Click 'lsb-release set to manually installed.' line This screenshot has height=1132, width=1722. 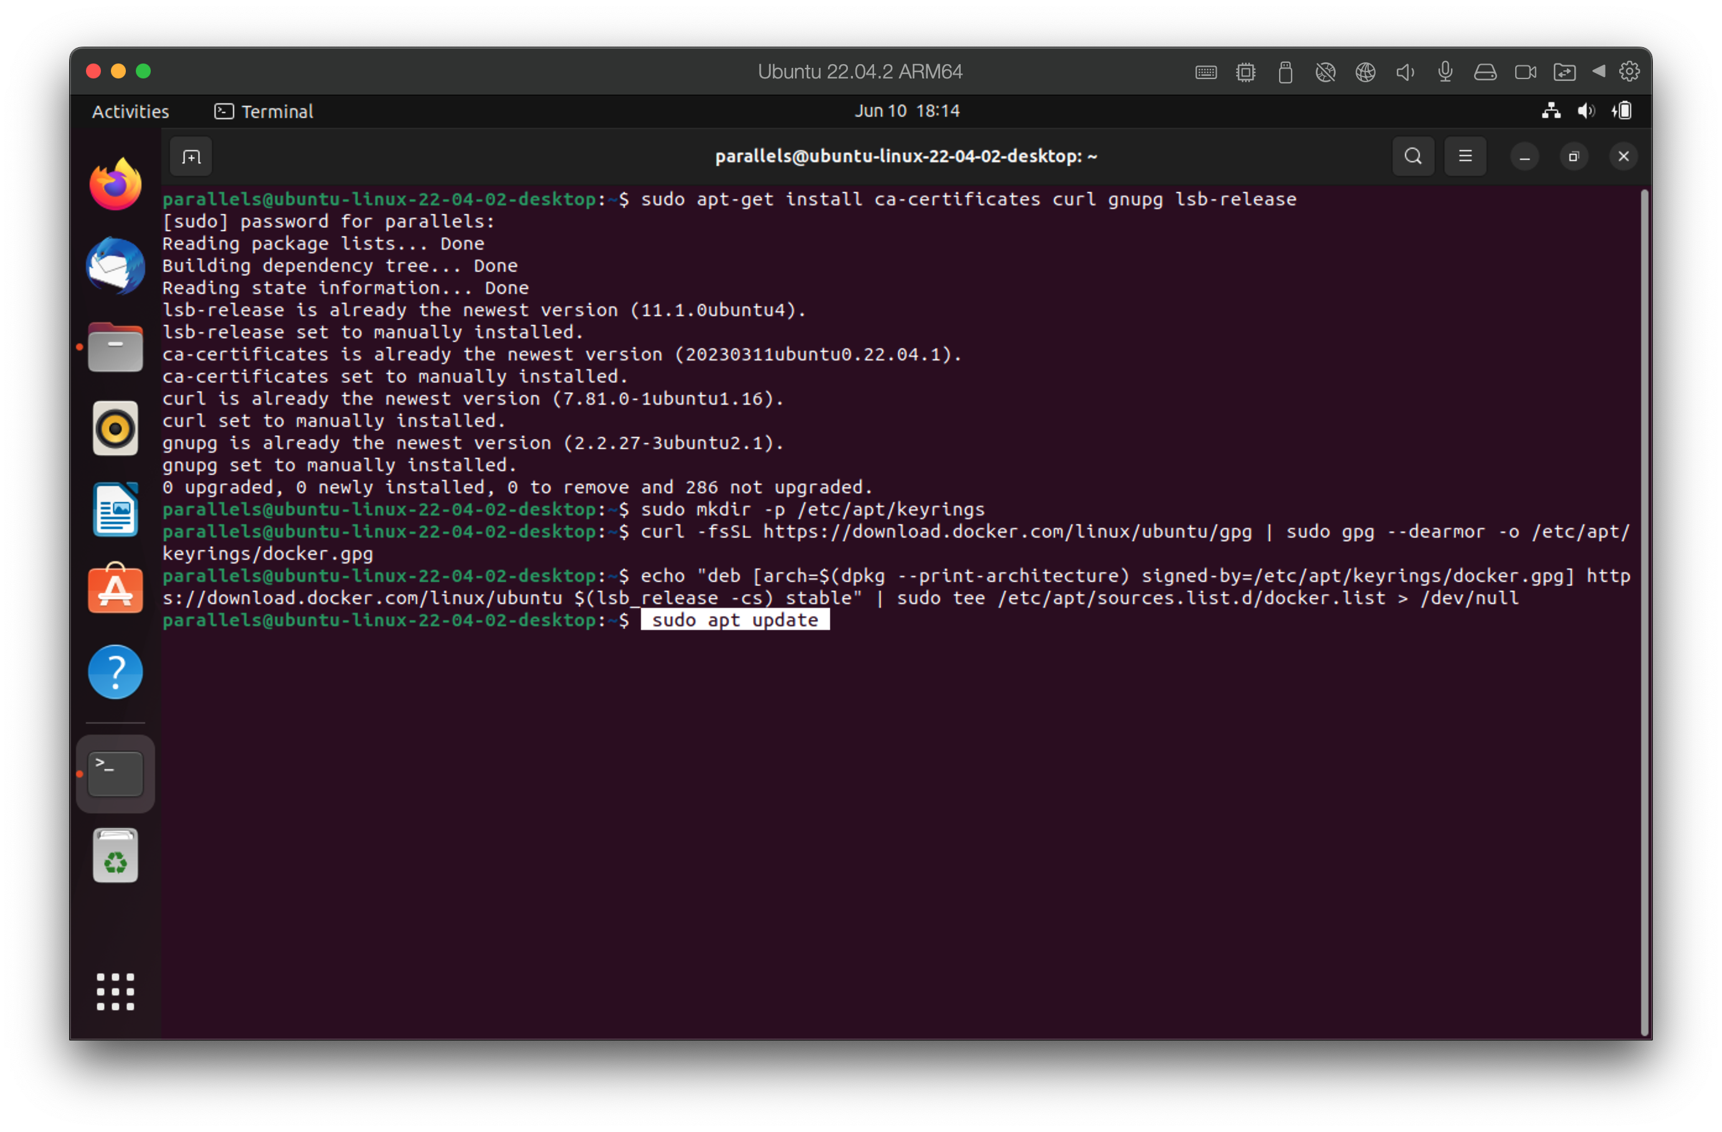click(x=373, y=333)
